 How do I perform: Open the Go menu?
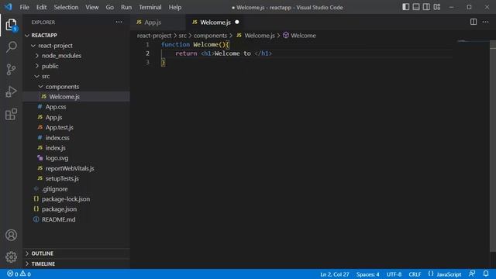[x=110, y=7]
